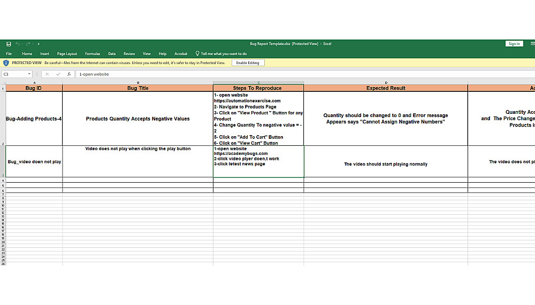The height and width of the screenshot is (305, 535).
Task: Switch to the View tab
Action: pos(147,53)
